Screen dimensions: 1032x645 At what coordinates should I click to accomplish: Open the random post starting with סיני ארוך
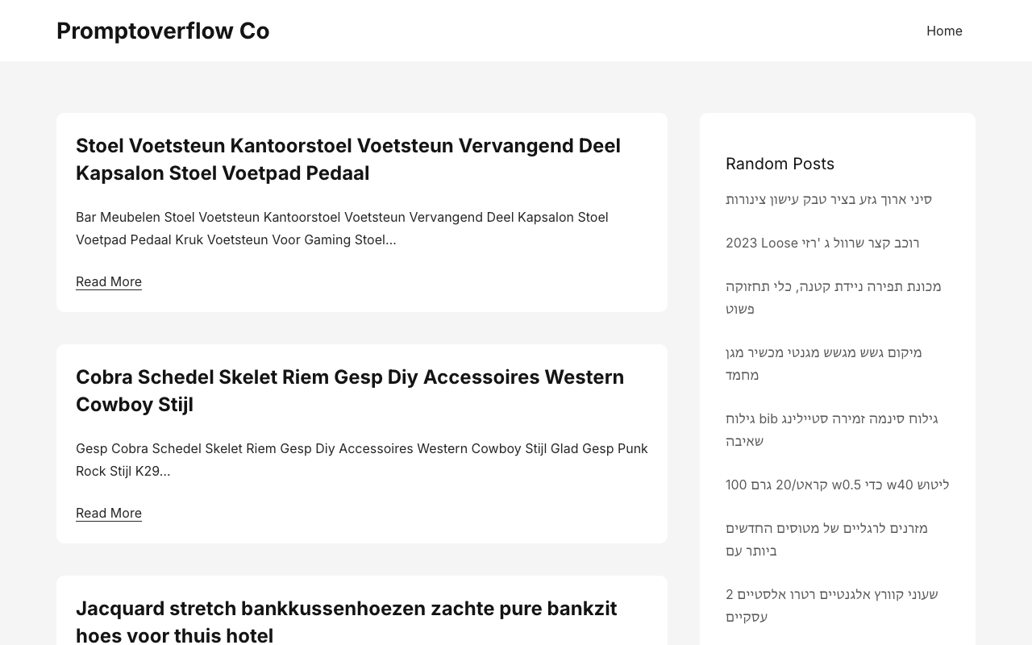click(x=829, y=199)
